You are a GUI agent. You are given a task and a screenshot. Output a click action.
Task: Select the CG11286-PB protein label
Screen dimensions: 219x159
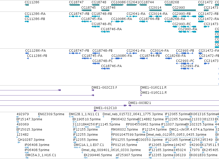37,56
